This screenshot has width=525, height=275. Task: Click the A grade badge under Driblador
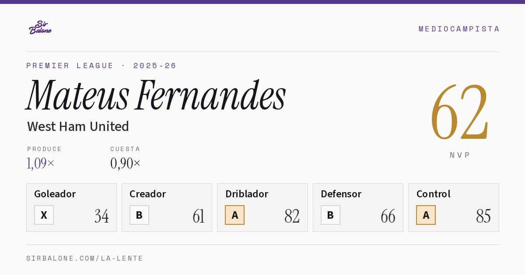[234, 215]
